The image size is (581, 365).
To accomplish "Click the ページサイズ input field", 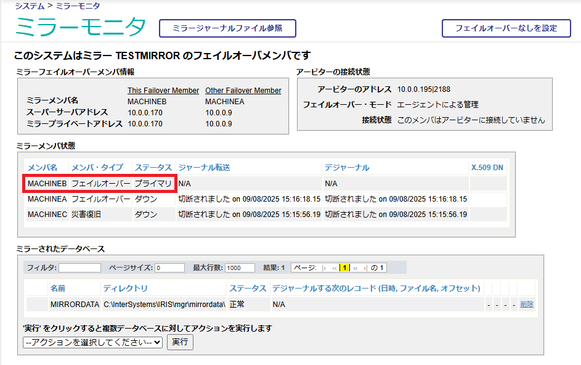I will (169, 268).
